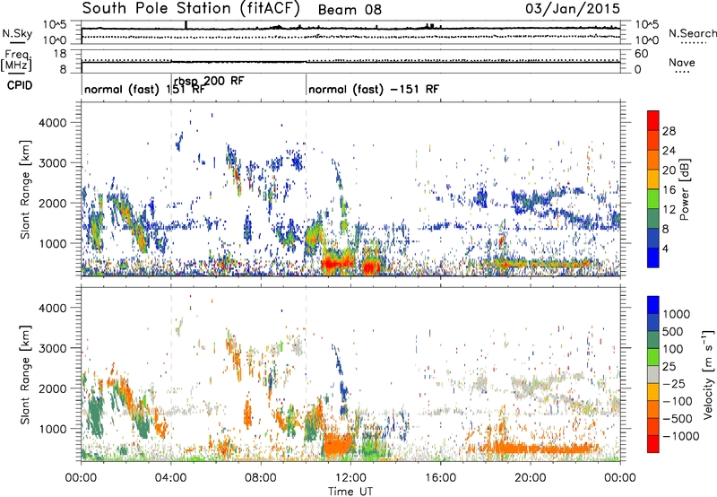Click the '12:00' time axis tick label
Screen dimensions: 717x497
click(x=350, y=478)
